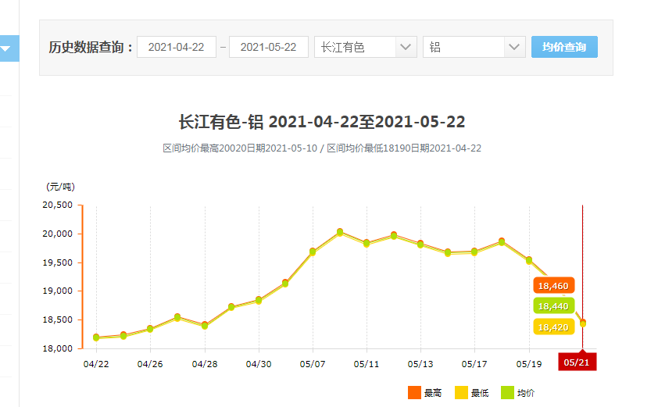Viewport: 658px width, 407px height.
Task: Click the 最高 legend text label
Action: pyautogui.click(x=433, y=393)
